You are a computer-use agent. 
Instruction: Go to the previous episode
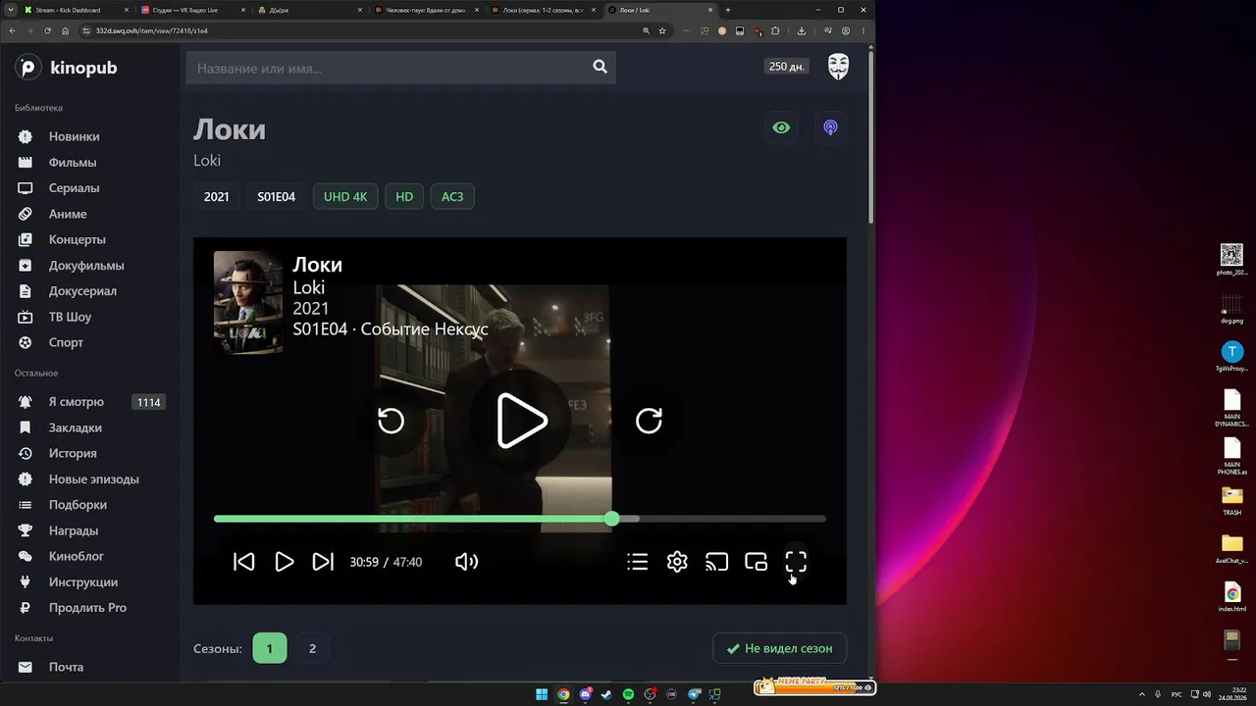tap(243, 562)
